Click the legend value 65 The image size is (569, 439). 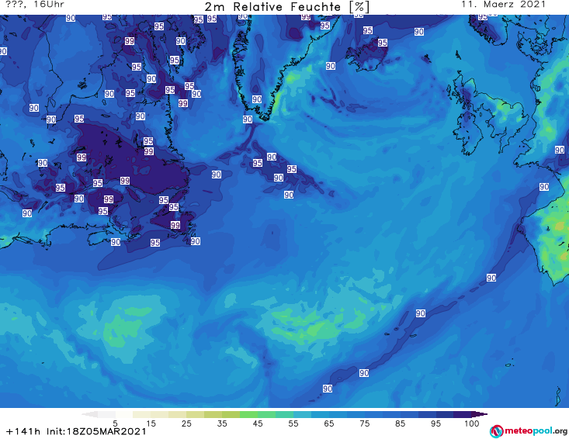pos(329,423)
